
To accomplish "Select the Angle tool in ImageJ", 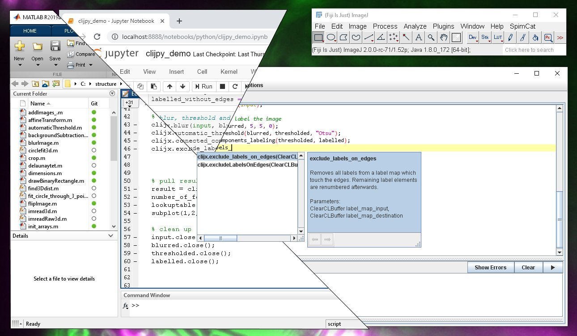I will 381,38.
